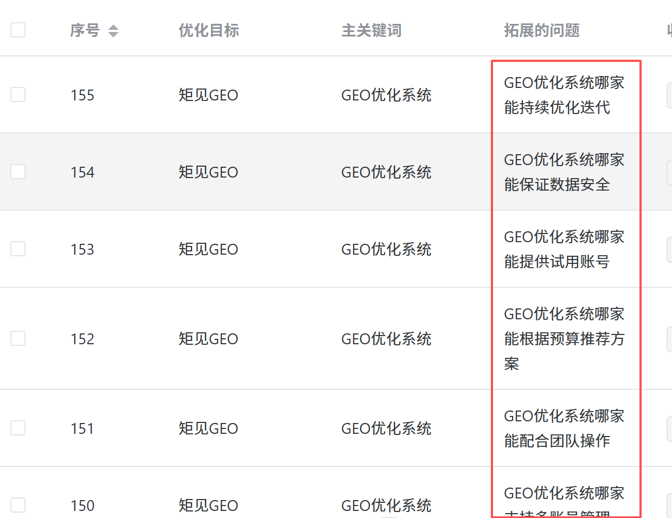
Task: Click 矩见GEO in row 155
Action: 208,95
